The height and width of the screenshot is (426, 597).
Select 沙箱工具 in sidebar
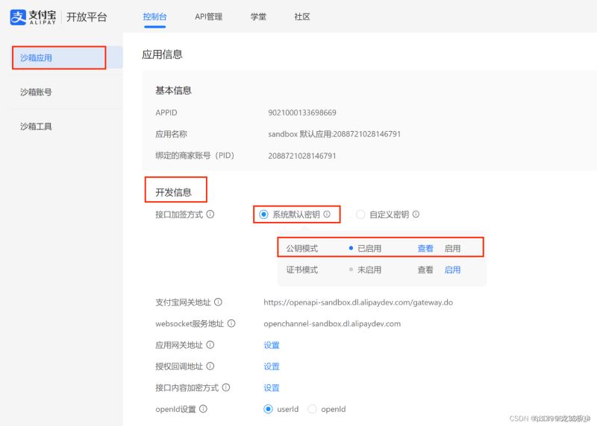[36, 126]
